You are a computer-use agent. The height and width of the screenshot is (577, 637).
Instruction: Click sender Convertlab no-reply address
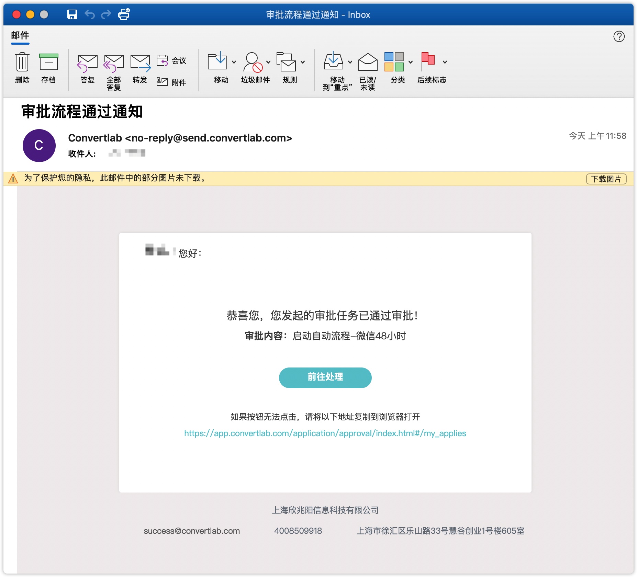pyautogui.click(x=180, y=138)
